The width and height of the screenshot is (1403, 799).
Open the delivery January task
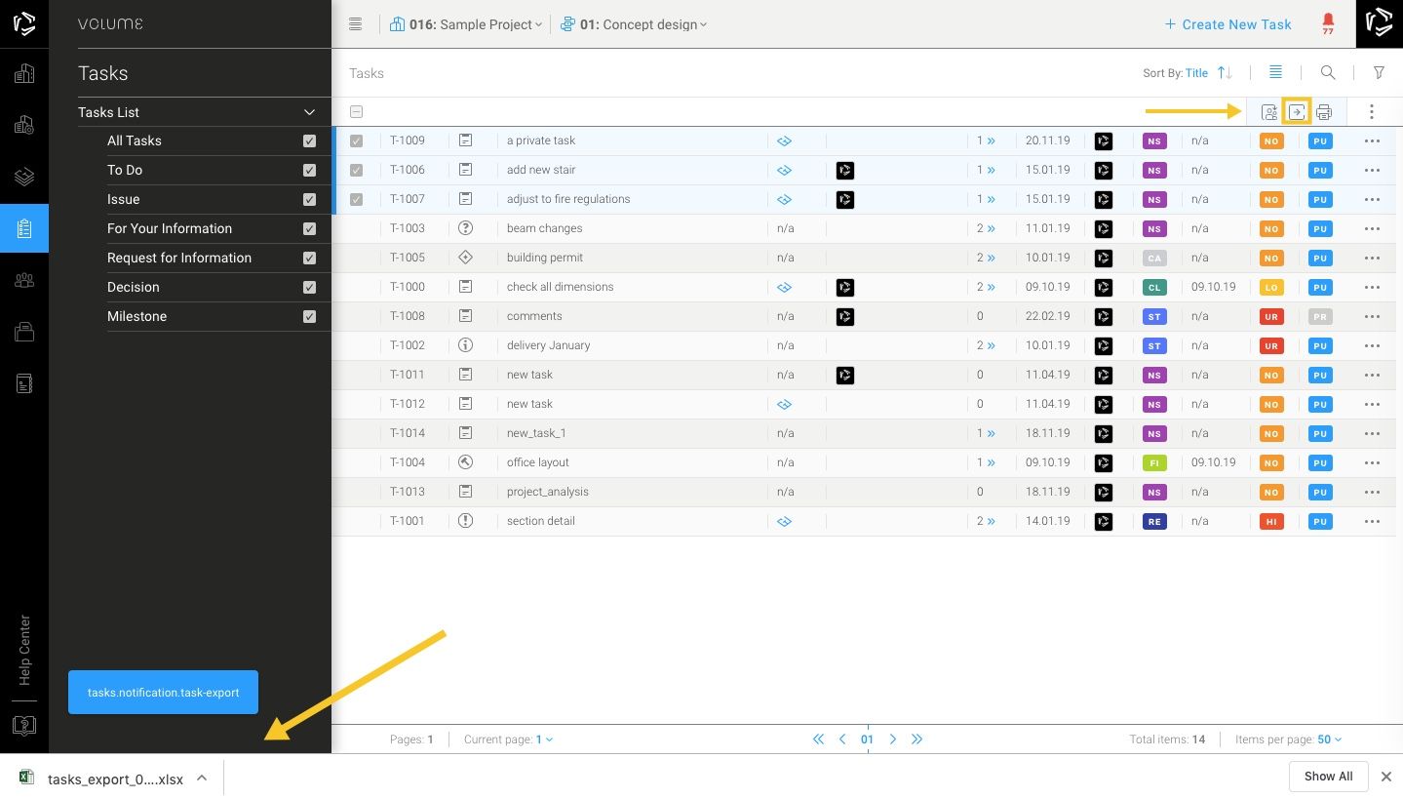(548, 345)
